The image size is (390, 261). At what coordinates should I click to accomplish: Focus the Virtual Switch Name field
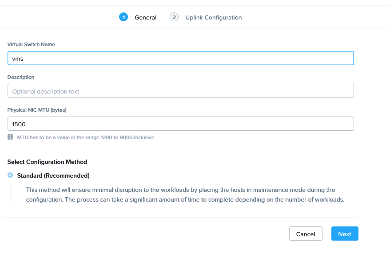pyautogui.click(x=180, y=58)
